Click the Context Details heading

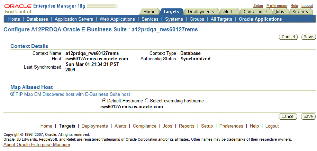pyautogui.click(x=29, y=46)
